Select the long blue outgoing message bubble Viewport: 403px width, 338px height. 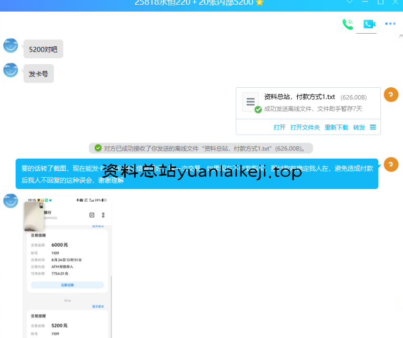coord(197,173)
